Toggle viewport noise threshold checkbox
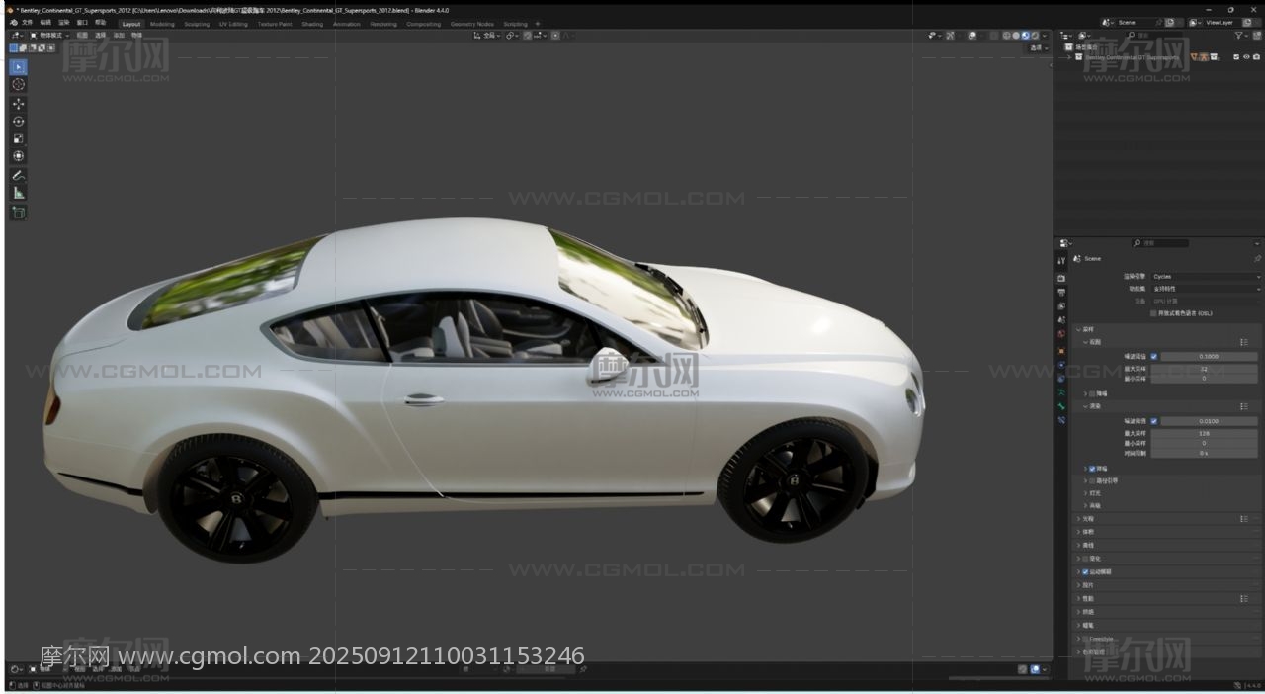Image resolution: width=1265 pixels, height=694 pixels. (x=1153, y=356)
